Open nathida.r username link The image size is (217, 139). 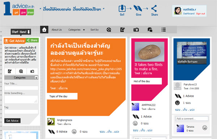[190, 9]
